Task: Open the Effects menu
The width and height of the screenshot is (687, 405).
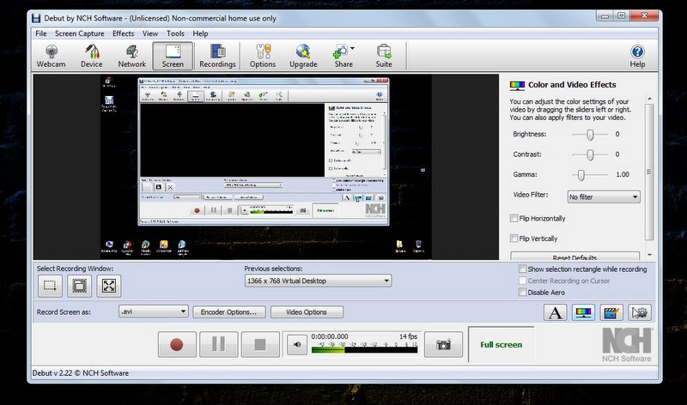Action: tap(123, 33)
